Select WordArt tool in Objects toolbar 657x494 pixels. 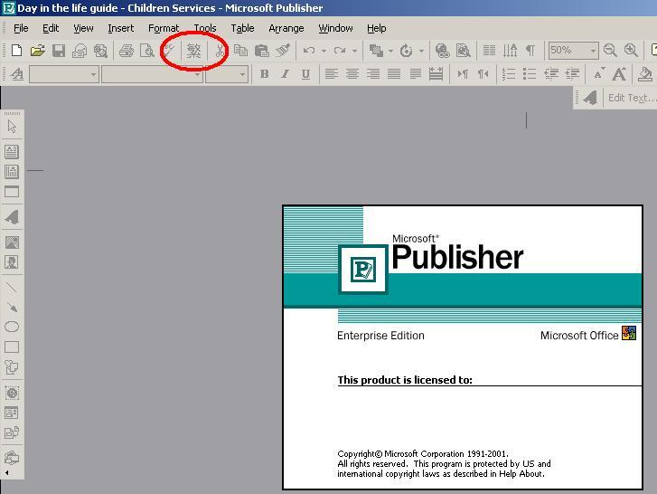click(x=12, y=217)
